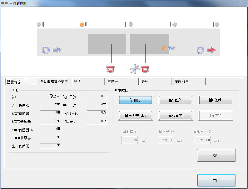Select the 基板固定解除 button
248x189 pixels.
[136, 116]
